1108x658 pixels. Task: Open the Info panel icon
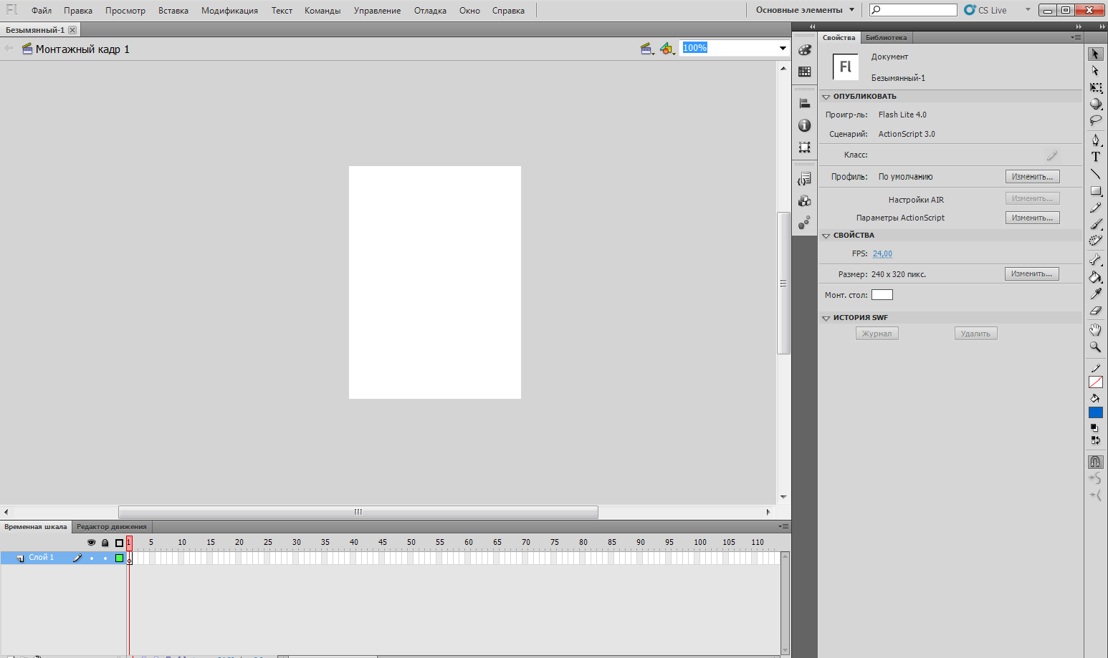click(805, 125)
